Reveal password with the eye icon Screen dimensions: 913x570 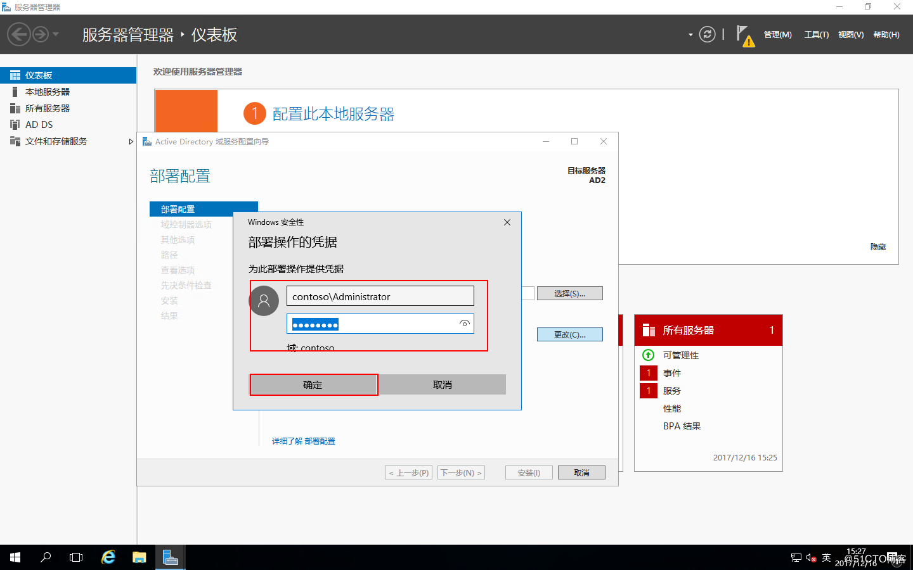[464, 324]
